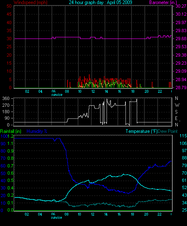Image resolution: width=187 pixels, height=226 pixels.
Task: Click the sunrise marker under temperature graph
Action: (56, 218)
